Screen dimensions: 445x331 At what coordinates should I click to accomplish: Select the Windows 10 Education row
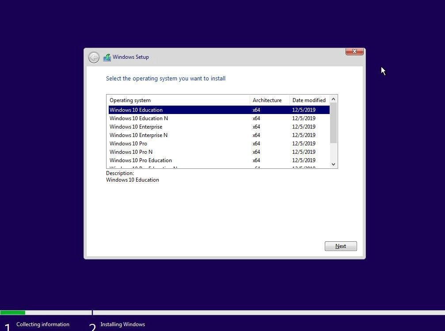coord(219,110)
